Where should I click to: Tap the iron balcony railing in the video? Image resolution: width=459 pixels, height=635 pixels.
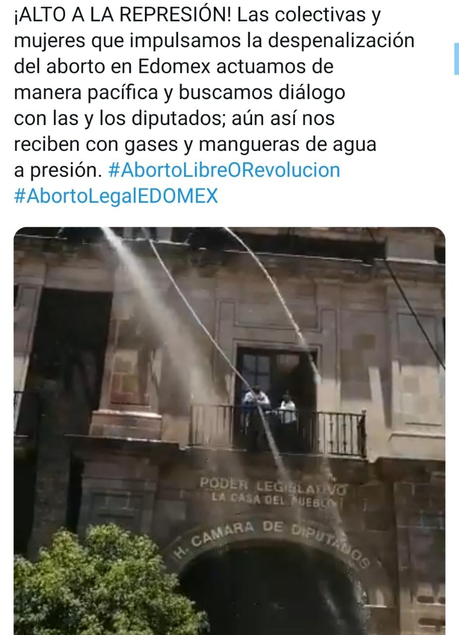click(x=277, y=431)
